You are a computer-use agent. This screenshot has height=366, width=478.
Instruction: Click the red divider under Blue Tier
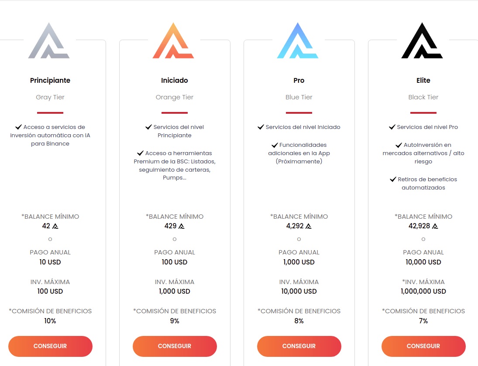[299, 113]
